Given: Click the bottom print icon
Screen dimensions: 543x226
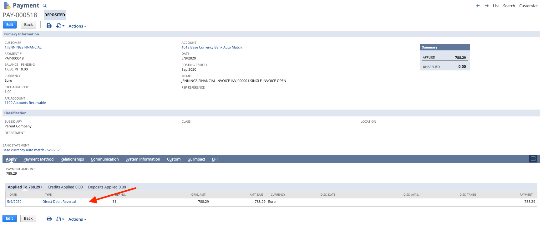Looking at the screenshot, I should (49, 219).
